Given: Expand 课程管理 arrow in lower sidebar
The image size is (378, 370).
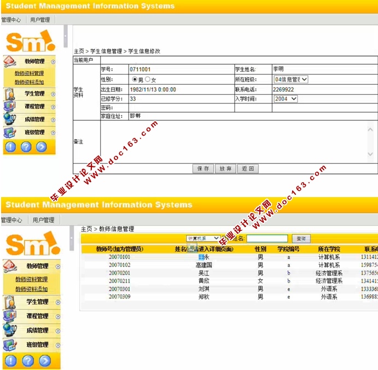Looking at the screenshot, I should pyautogui.click(x=58, y=316).
